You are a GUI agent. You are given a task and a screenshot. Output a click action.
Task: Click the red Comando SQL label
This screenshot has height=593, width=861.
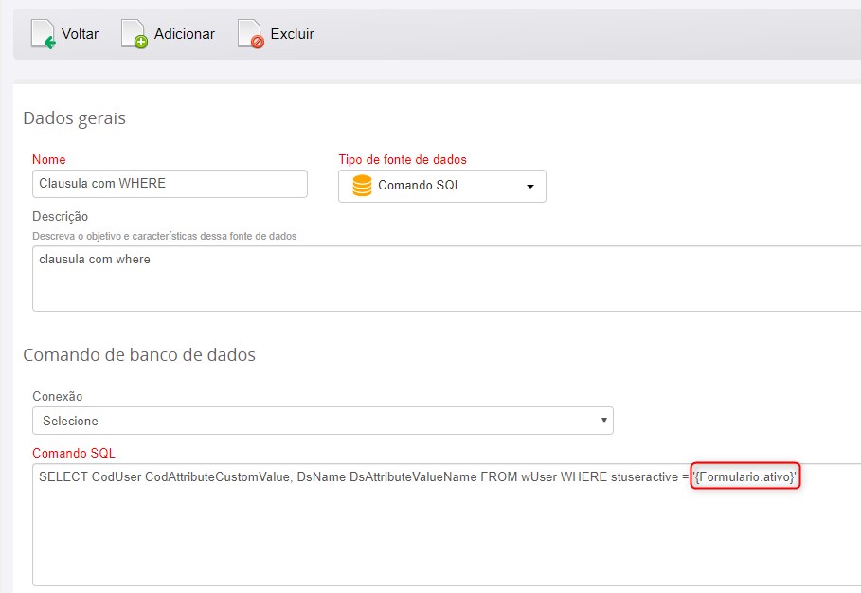[74, 453]
